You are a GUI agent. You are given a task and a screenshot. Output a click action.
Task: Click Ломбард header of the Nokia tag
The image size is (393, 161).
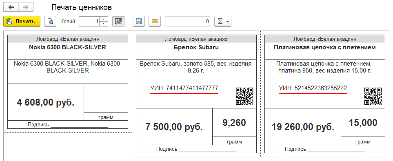click(x=68, y=39)
